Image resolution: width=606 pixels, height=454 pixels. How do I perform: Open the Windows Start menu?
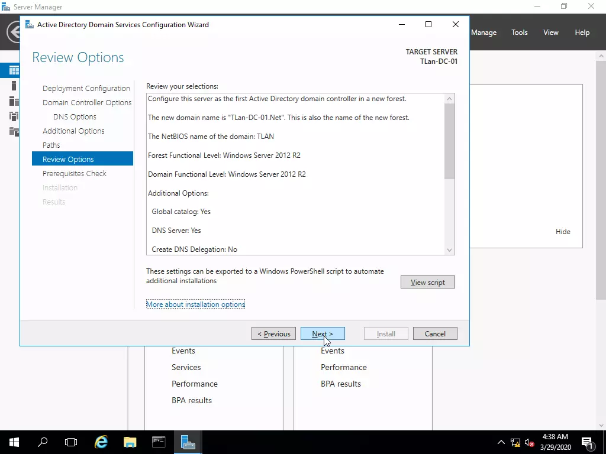[x=14, y=442]
